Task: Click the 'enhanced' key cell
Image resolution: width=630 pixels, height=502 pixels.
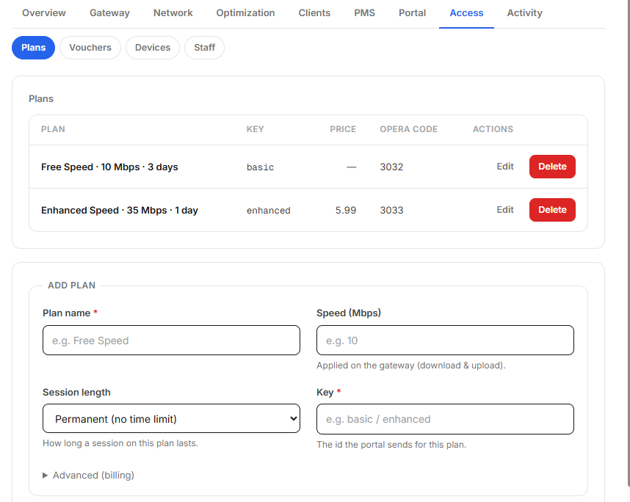Action: point(269,211)
